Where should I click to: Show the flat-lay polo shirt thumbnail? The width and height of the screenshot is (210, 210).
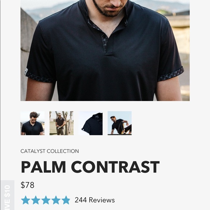click(91, 123)
